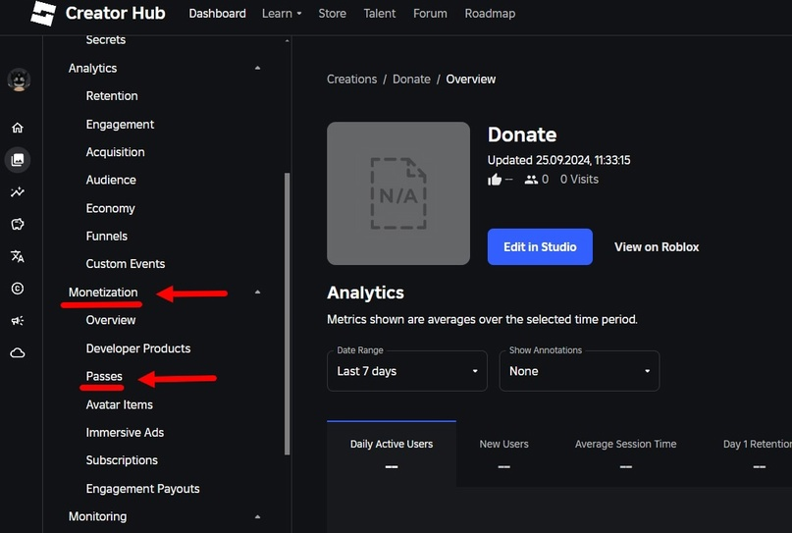Image resolution: width=792 pixels, height=533 pixels.
Task: Click the copyright icon in the sidebar
Action: coord(18,289)
